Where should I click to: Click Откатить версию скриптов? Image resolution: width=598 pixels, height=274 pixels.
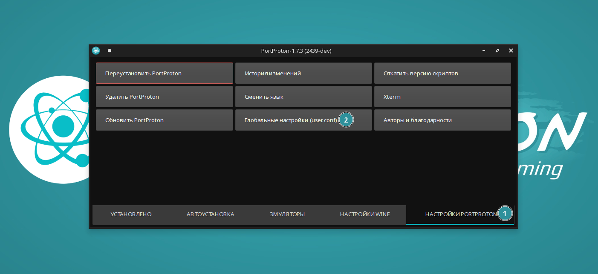[x=442, y=73]
